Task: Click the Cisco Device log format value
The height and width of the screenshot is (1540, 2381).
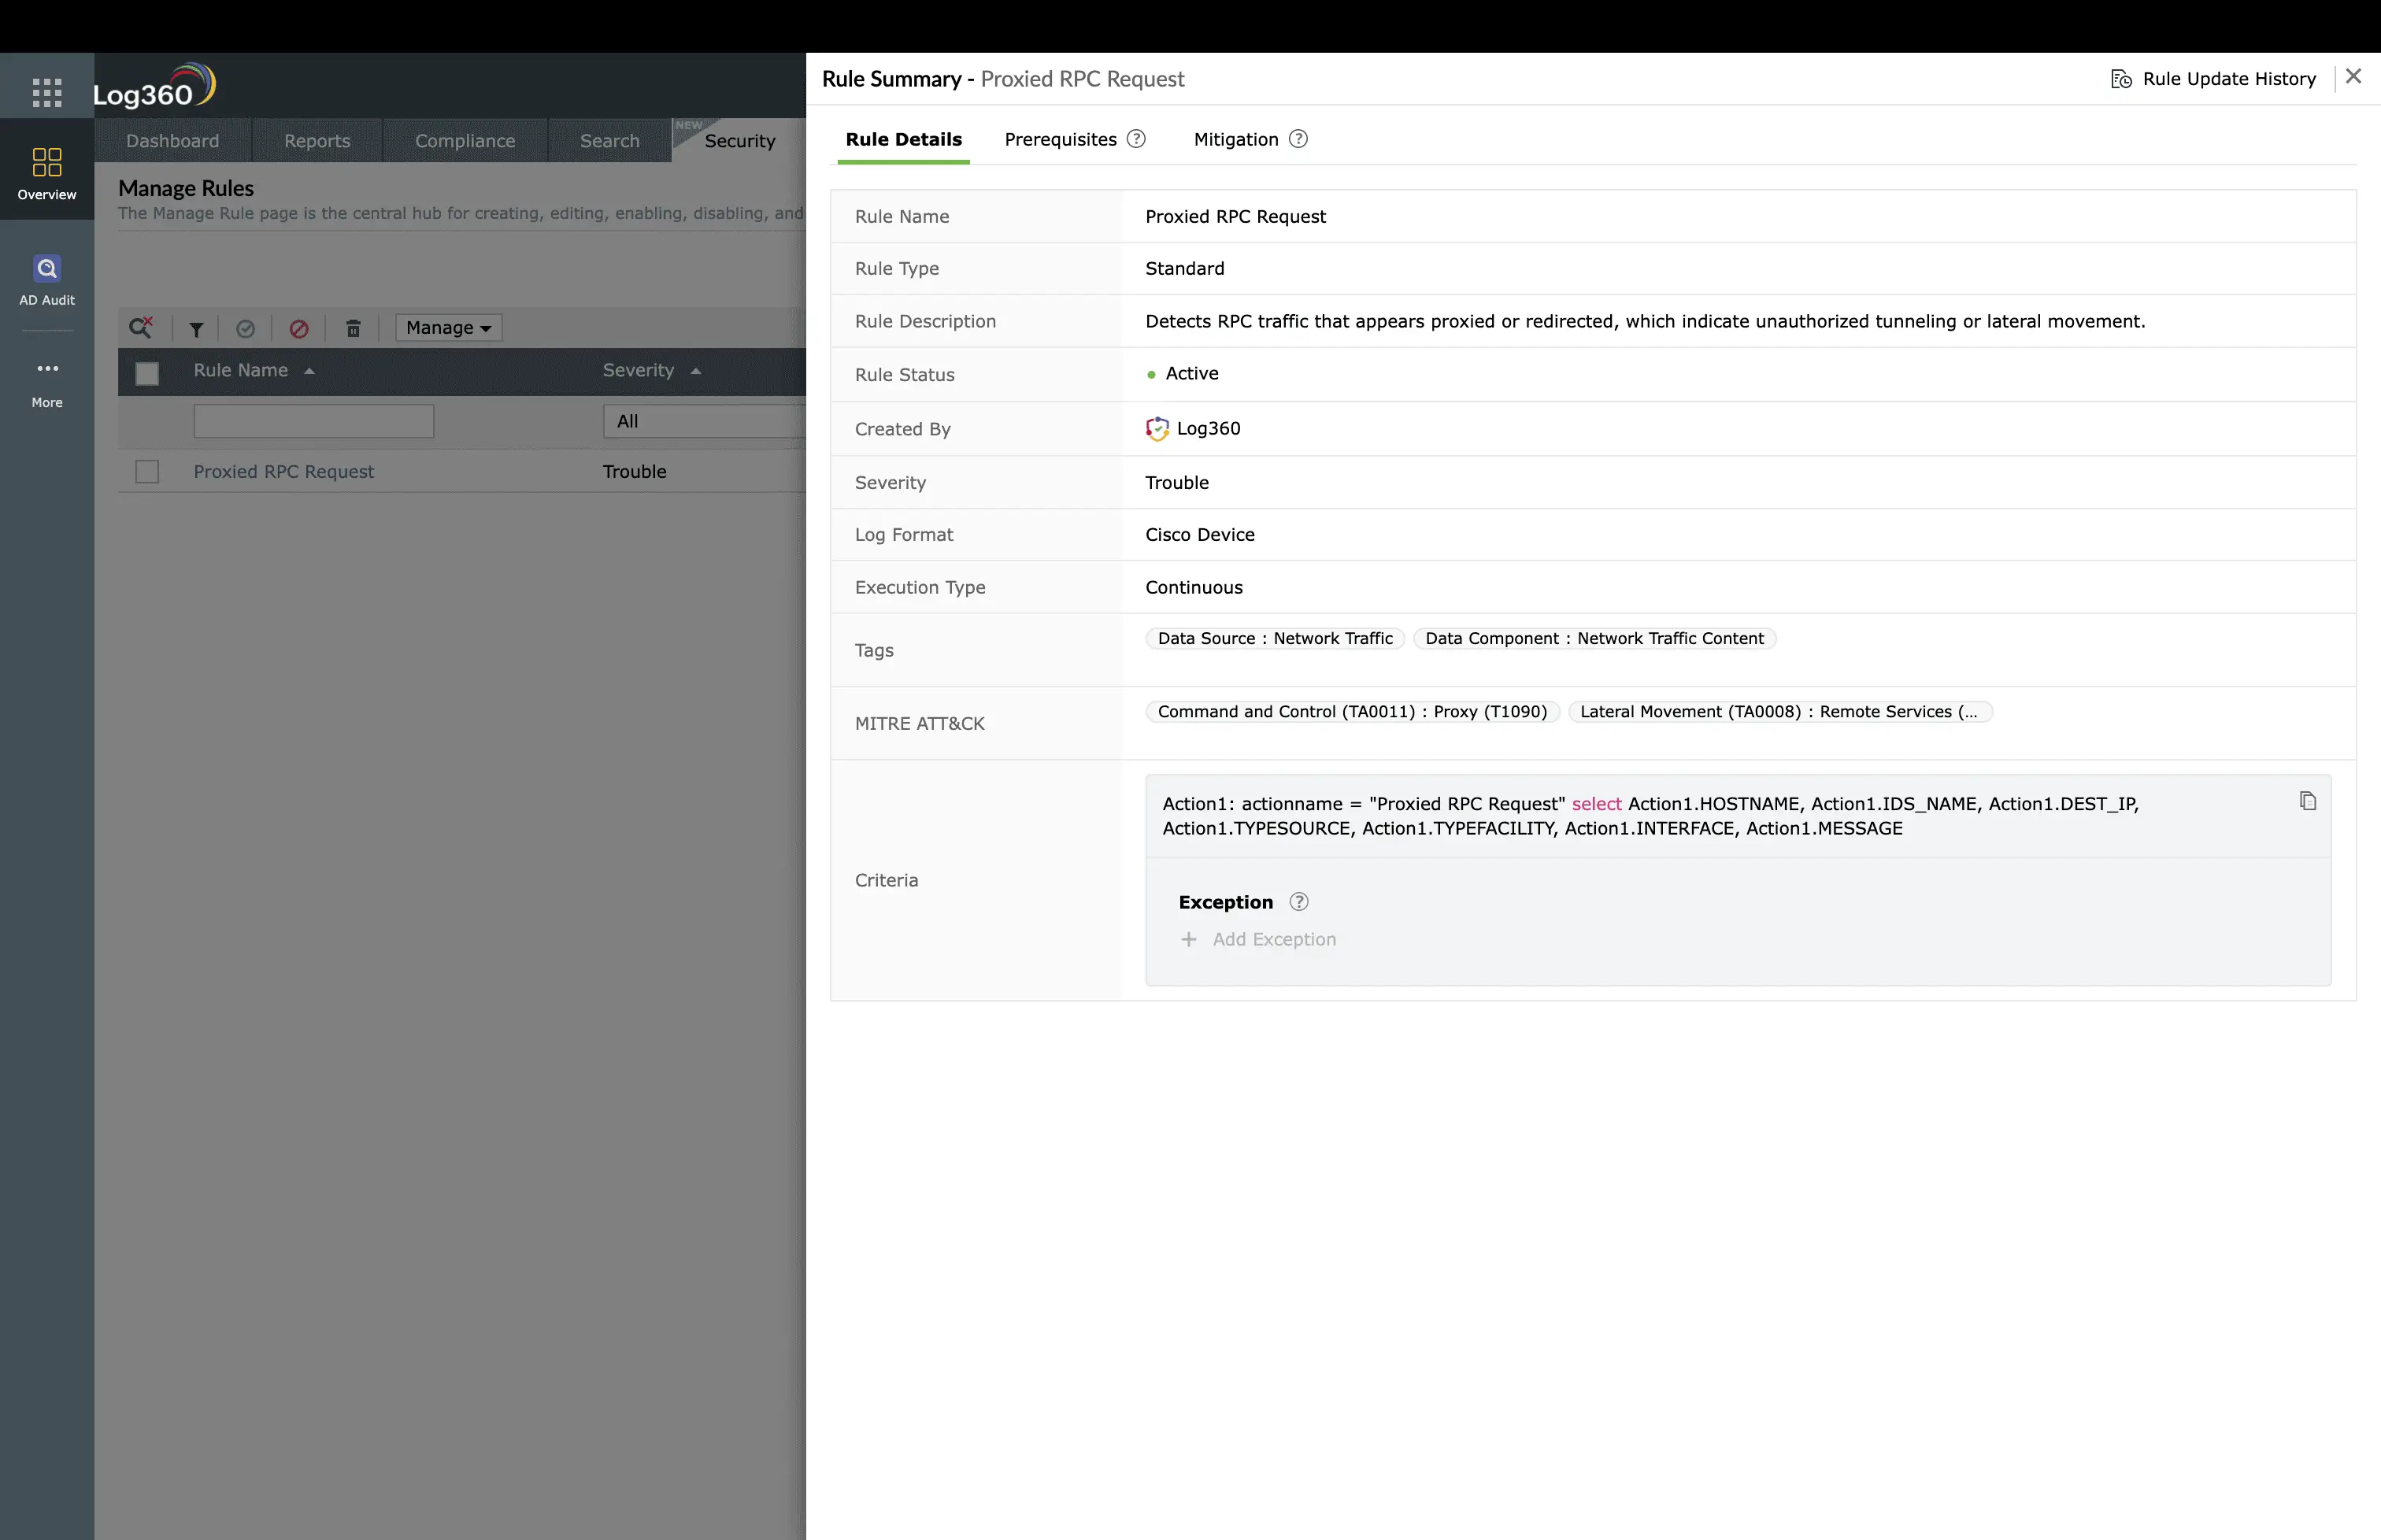Action: pyautogui.click(x=1200, y=535)
